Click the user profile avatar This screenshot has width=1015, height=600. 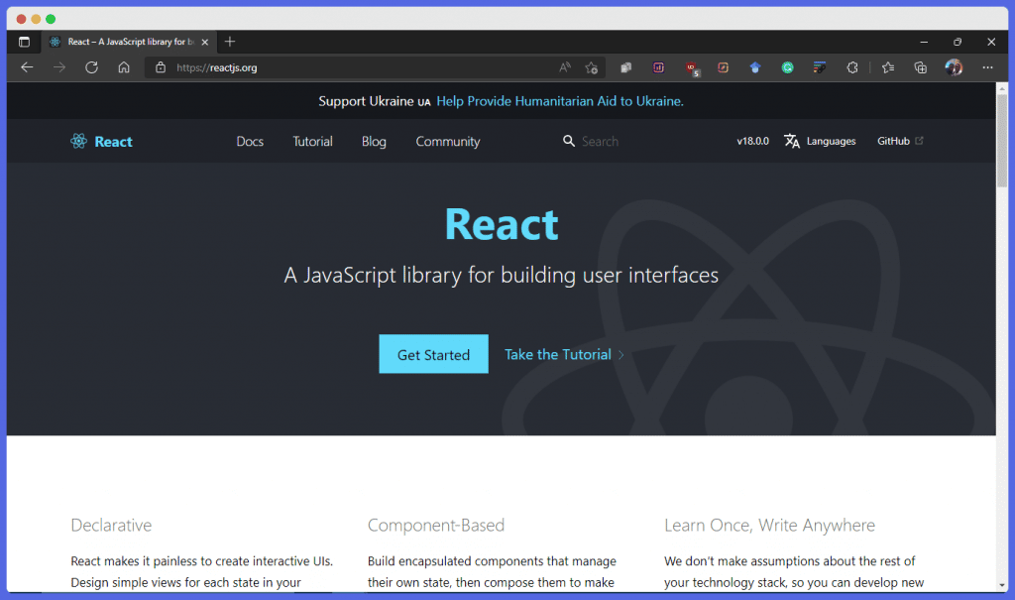pyautogui.click(x=954, y=67)
